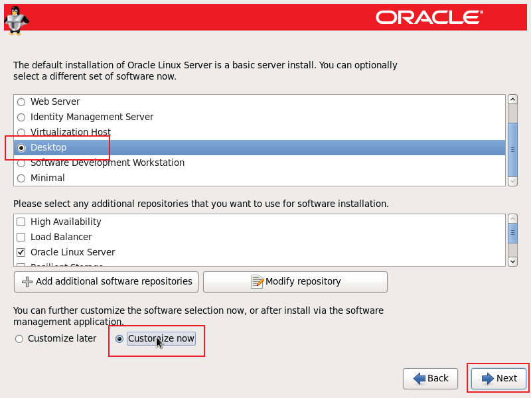
Task: Click the blue right arrow Next icon
Action: 488,378
